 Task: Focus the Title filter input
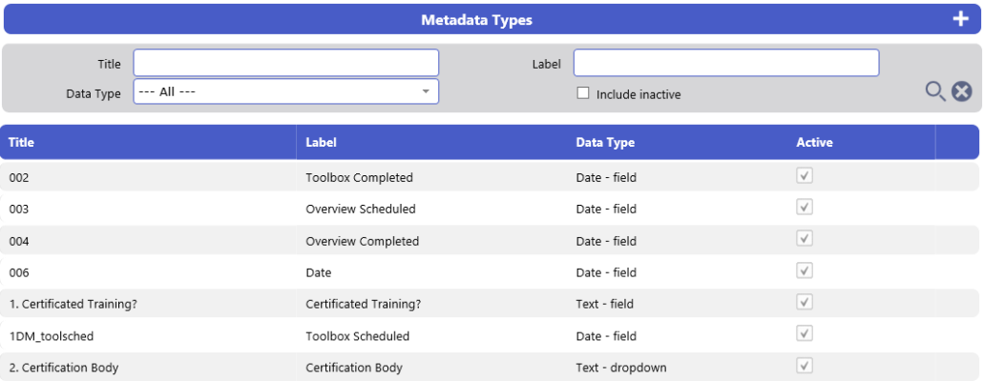286,63
